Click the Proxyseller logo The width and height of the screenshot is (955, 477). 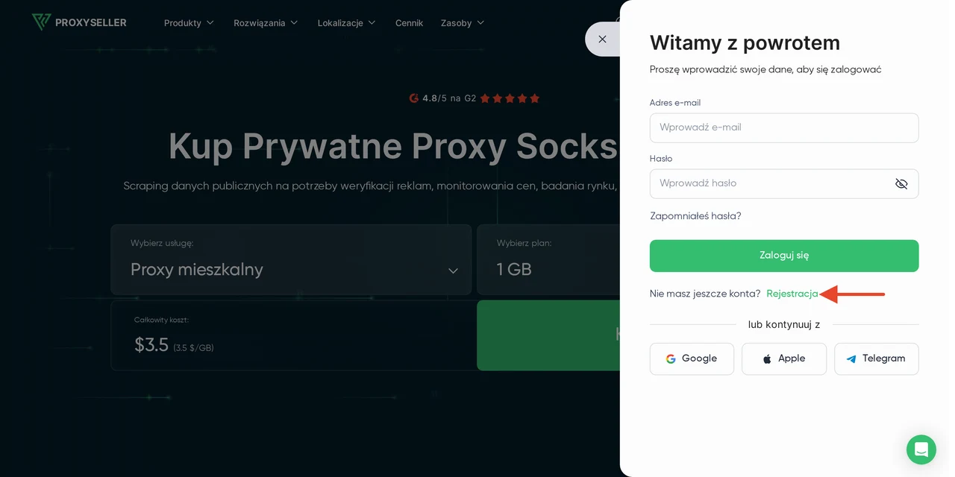pyautogui.click(x=79, y=22)
